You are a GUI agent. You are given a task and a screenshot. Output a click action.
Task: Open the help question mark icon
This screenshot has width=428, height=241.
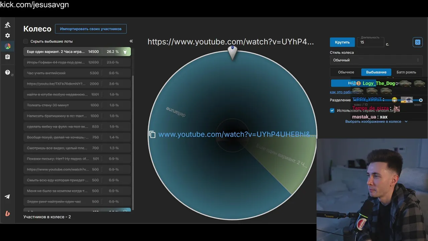pyautogui.click(x=7, y=72)
